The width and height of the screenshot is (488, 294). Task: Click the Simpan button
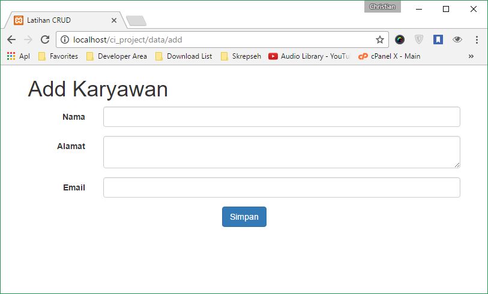[244, 217]
